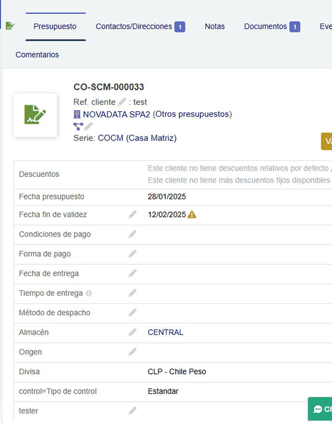Click the Documentos badge count 1
Screen dimensions: 332x423
(x=295, y=27)
